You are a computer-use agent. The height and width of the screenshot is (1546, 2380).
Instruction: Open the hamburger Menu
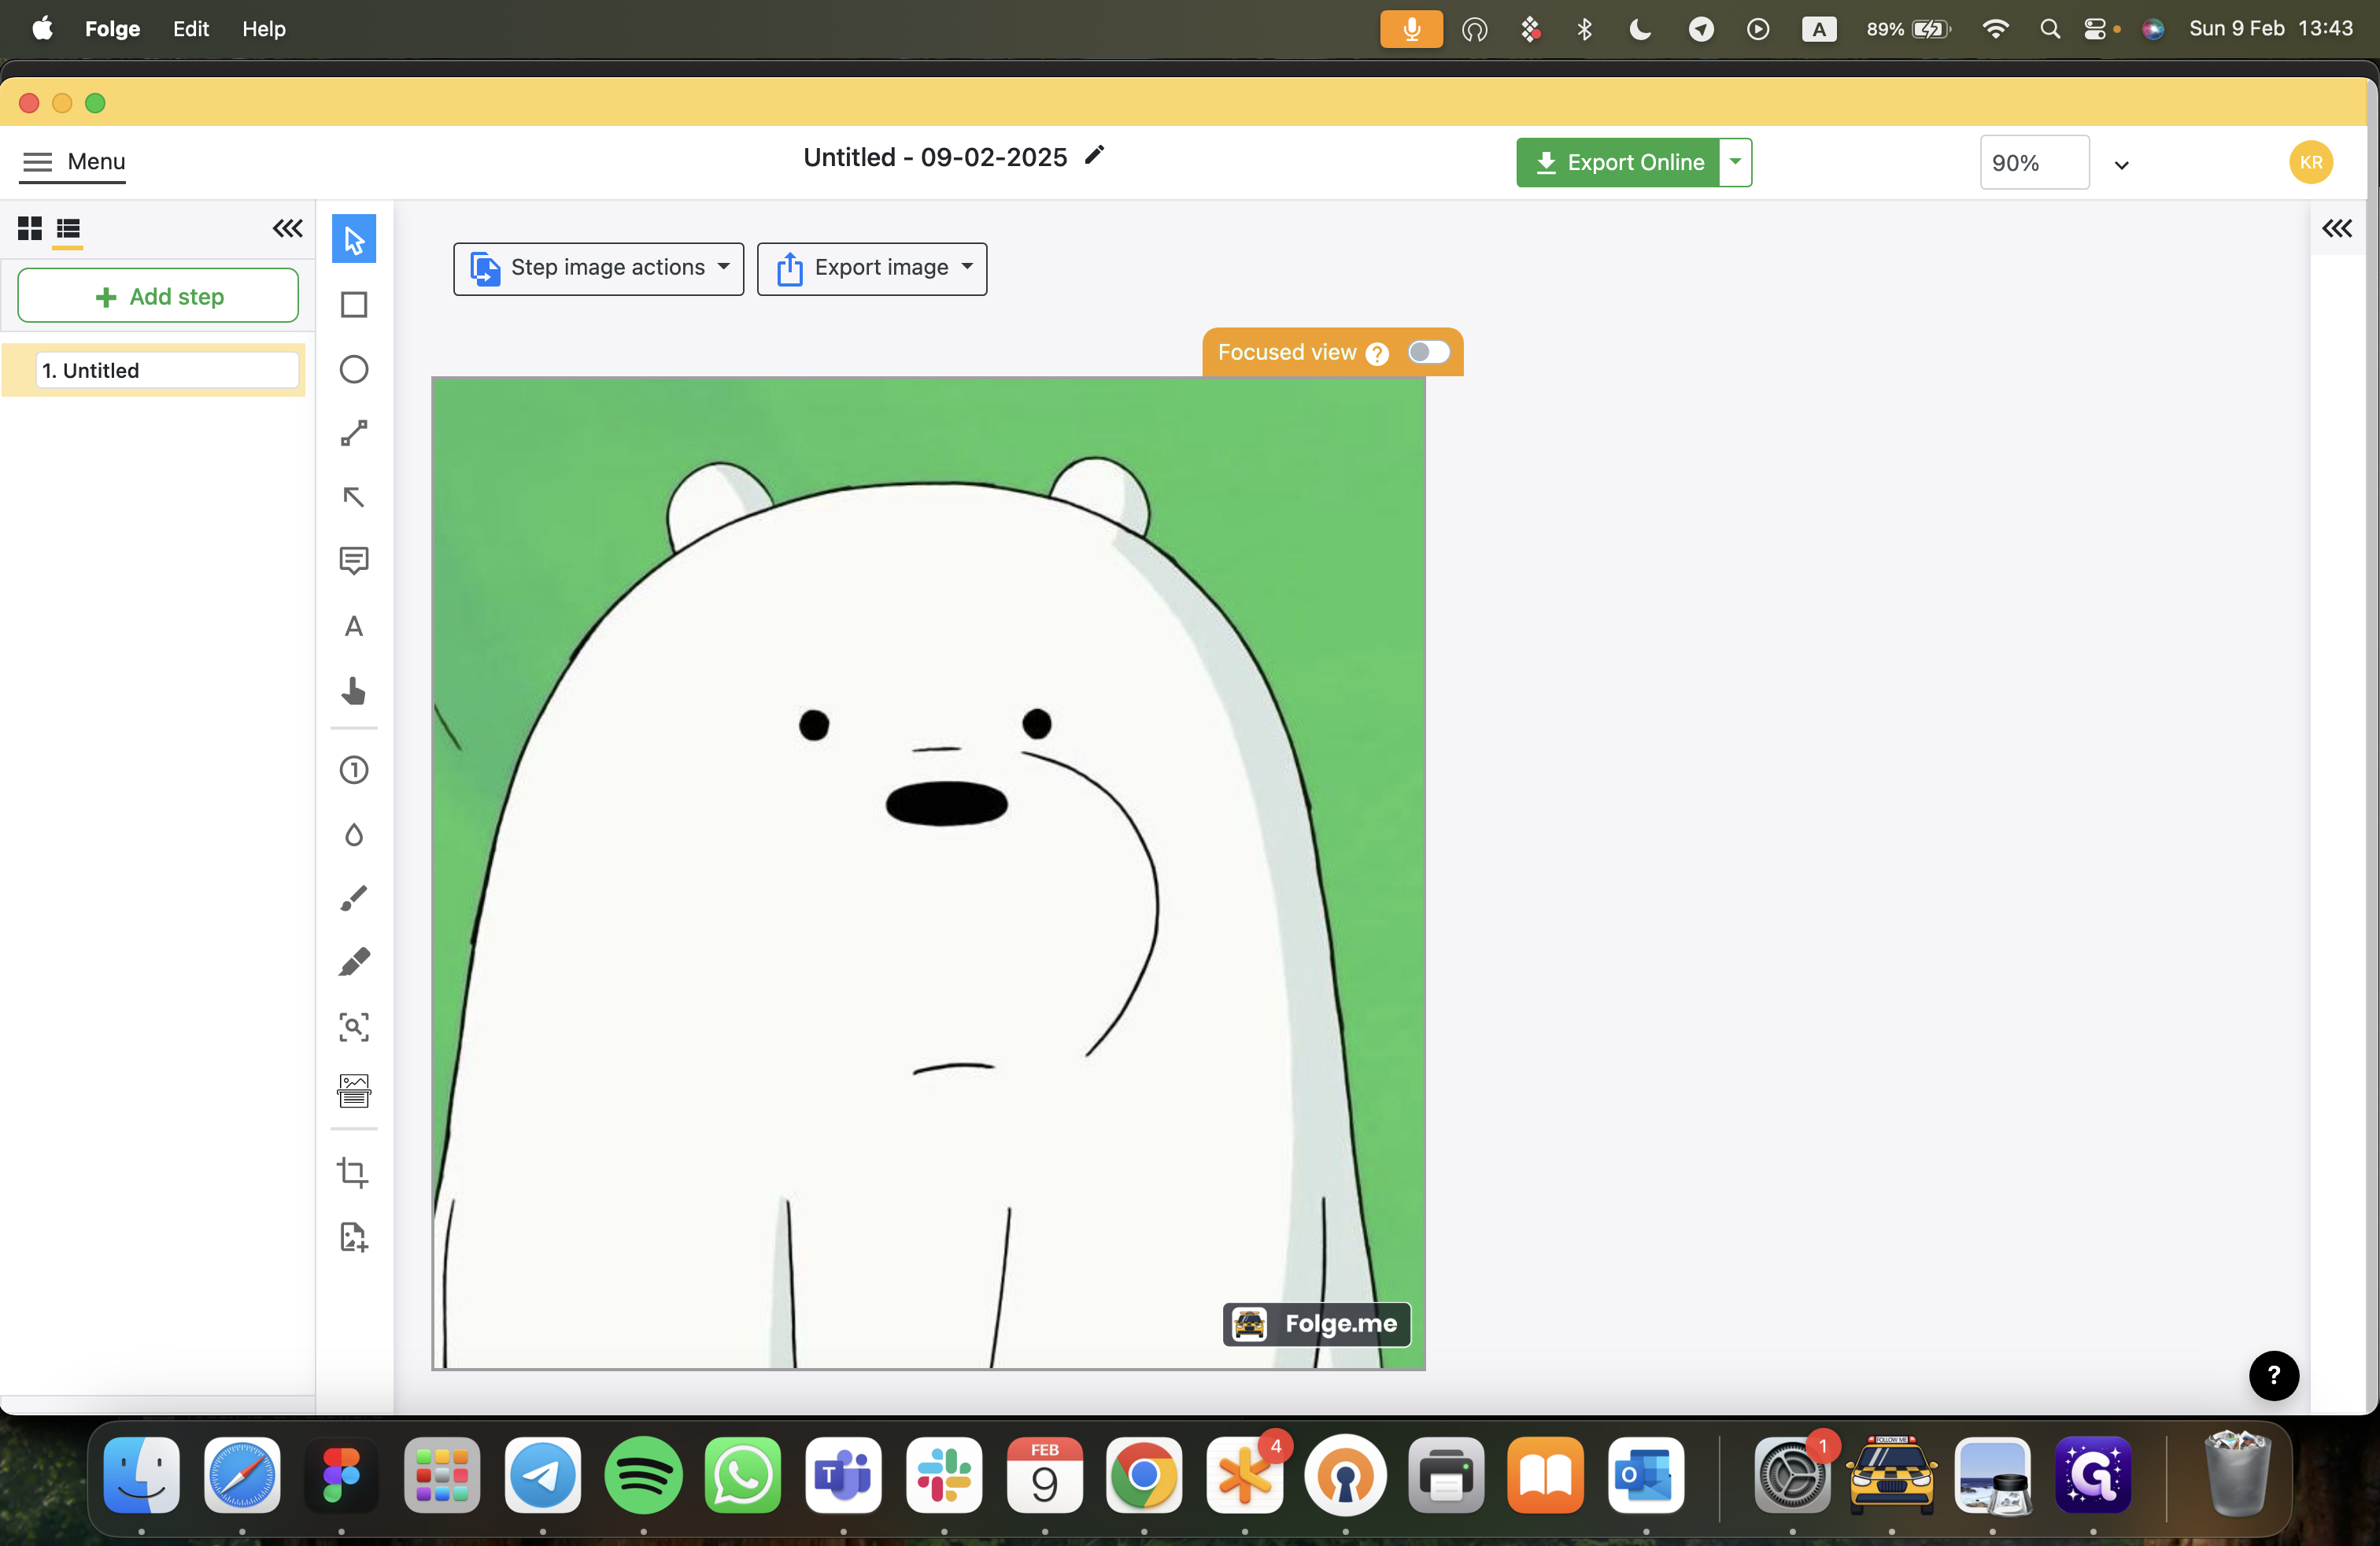click(x=74, y=162)
